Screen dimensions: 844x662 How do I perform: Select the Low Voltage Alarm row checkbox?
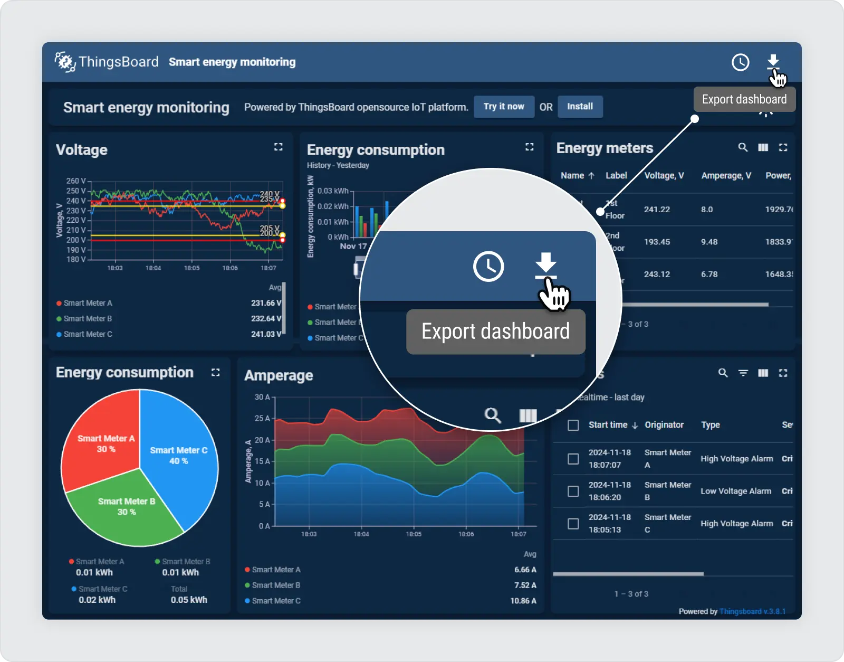(x=573, y=491)
